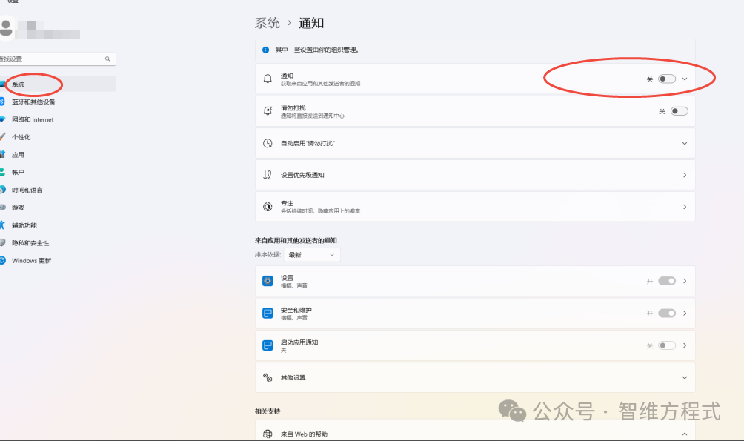Viewport: 744px width, 441px height.
Task: Open the 排序依据 最新 dropdown
Action: (313, 254)
